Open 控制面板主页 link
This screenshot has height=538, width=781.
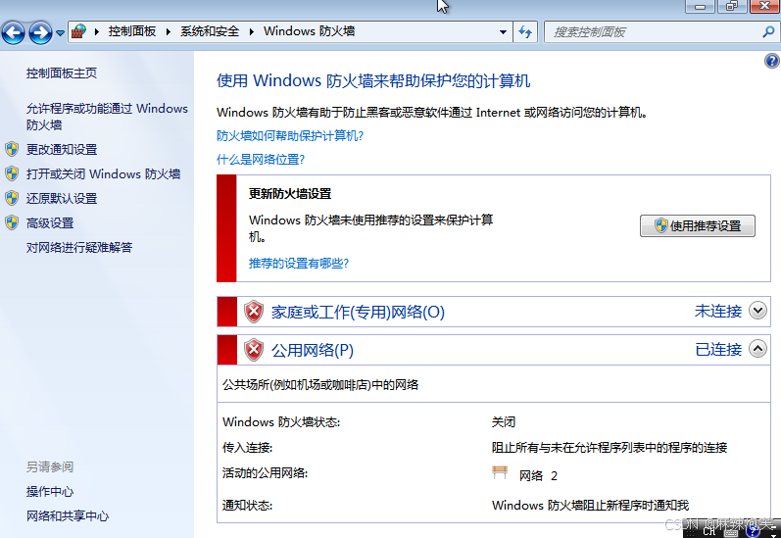62,73
